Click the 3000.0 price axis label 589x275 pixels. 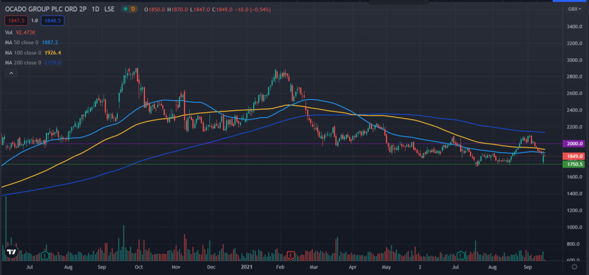[574, 60]
